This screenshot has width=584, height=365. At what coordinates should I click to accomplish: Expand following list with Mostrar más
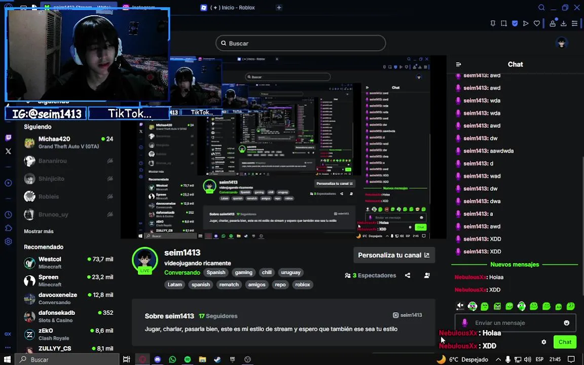[39, 231]
